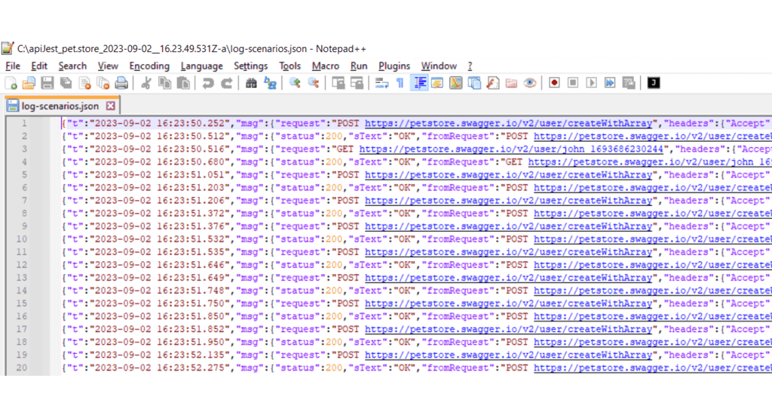772x415 pixels.
Task: Click the timestamp 16:23:52.275 on line 20
Action: point(191,367)
